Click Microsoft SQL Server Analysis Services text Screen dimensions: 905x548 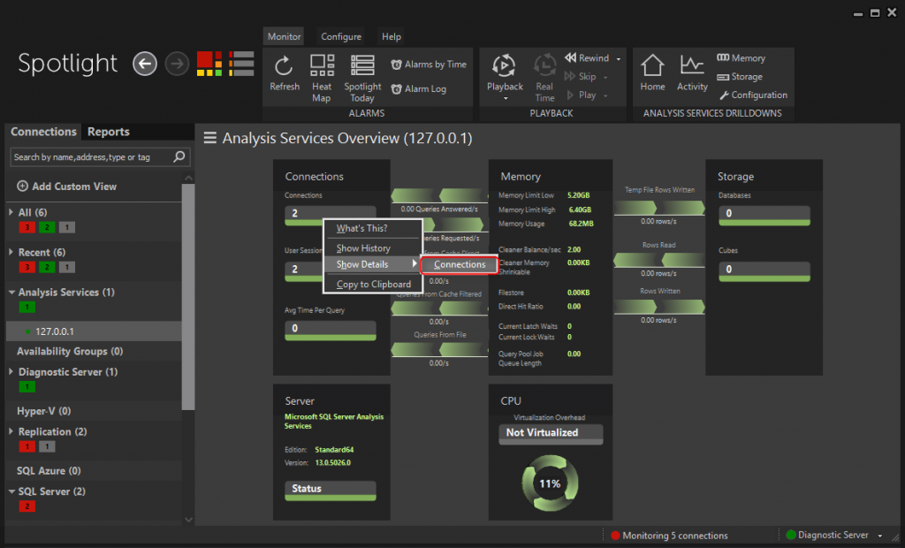[333, 421]
